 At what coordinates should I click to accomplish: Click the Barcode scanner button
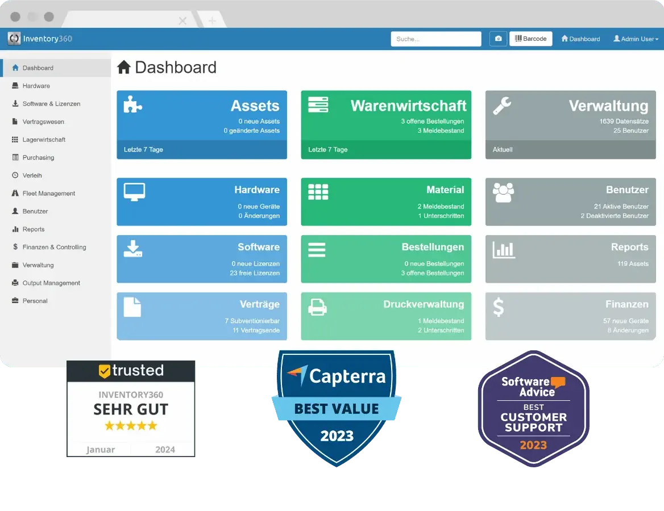pyautogui.click(x=530, y=39)
